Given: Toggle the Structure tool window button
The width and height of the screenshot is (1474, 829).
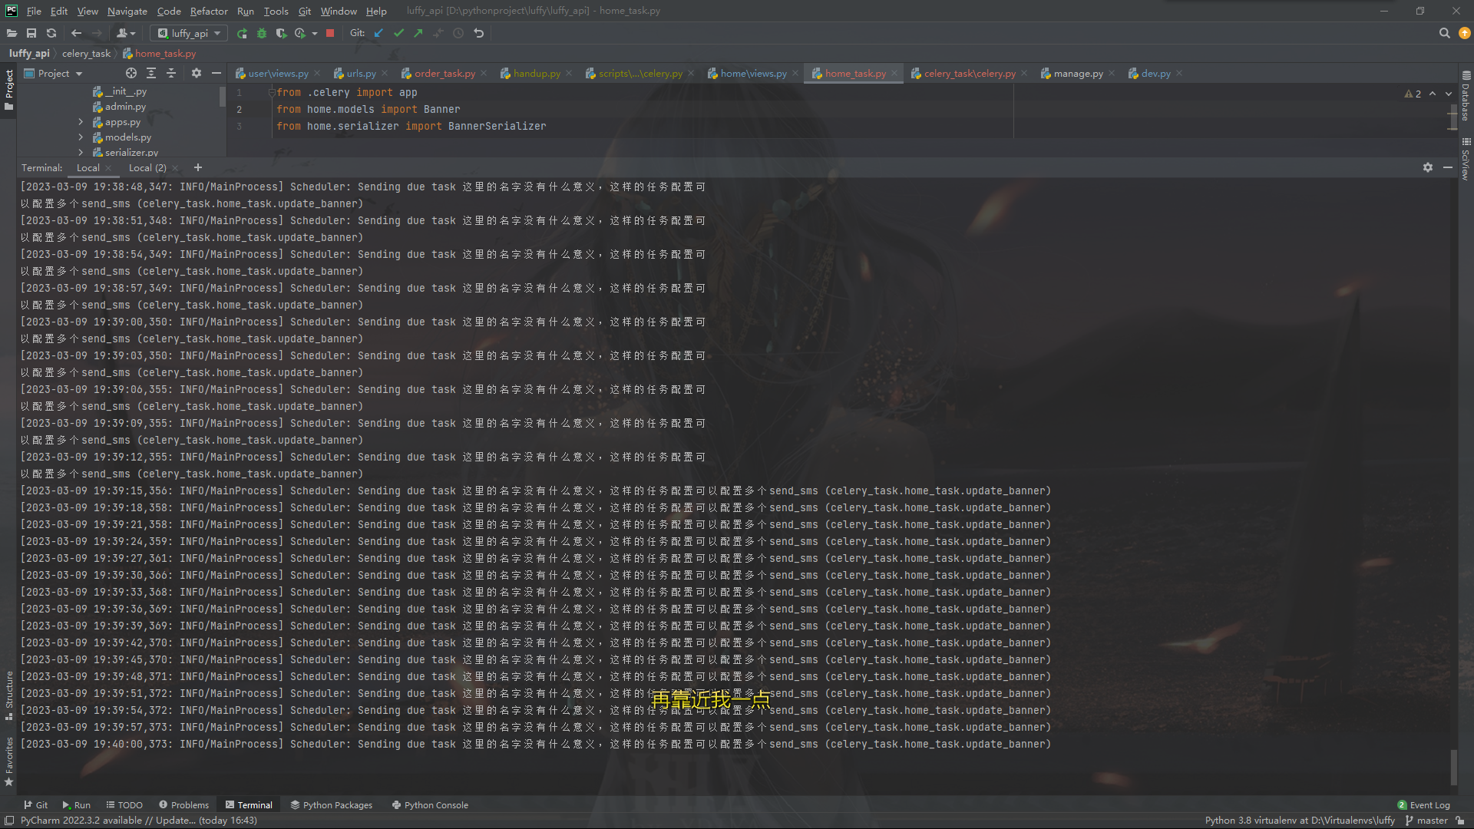Looking at the screenshot, I should click(x=8, y=696).
